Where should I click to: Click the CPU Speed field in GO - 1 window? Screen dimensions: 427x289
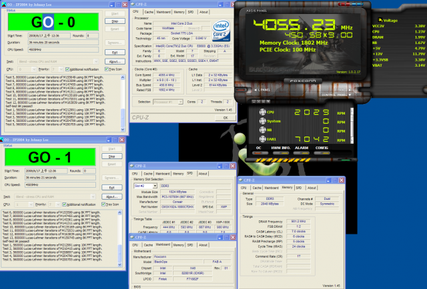tap(60, 184)
